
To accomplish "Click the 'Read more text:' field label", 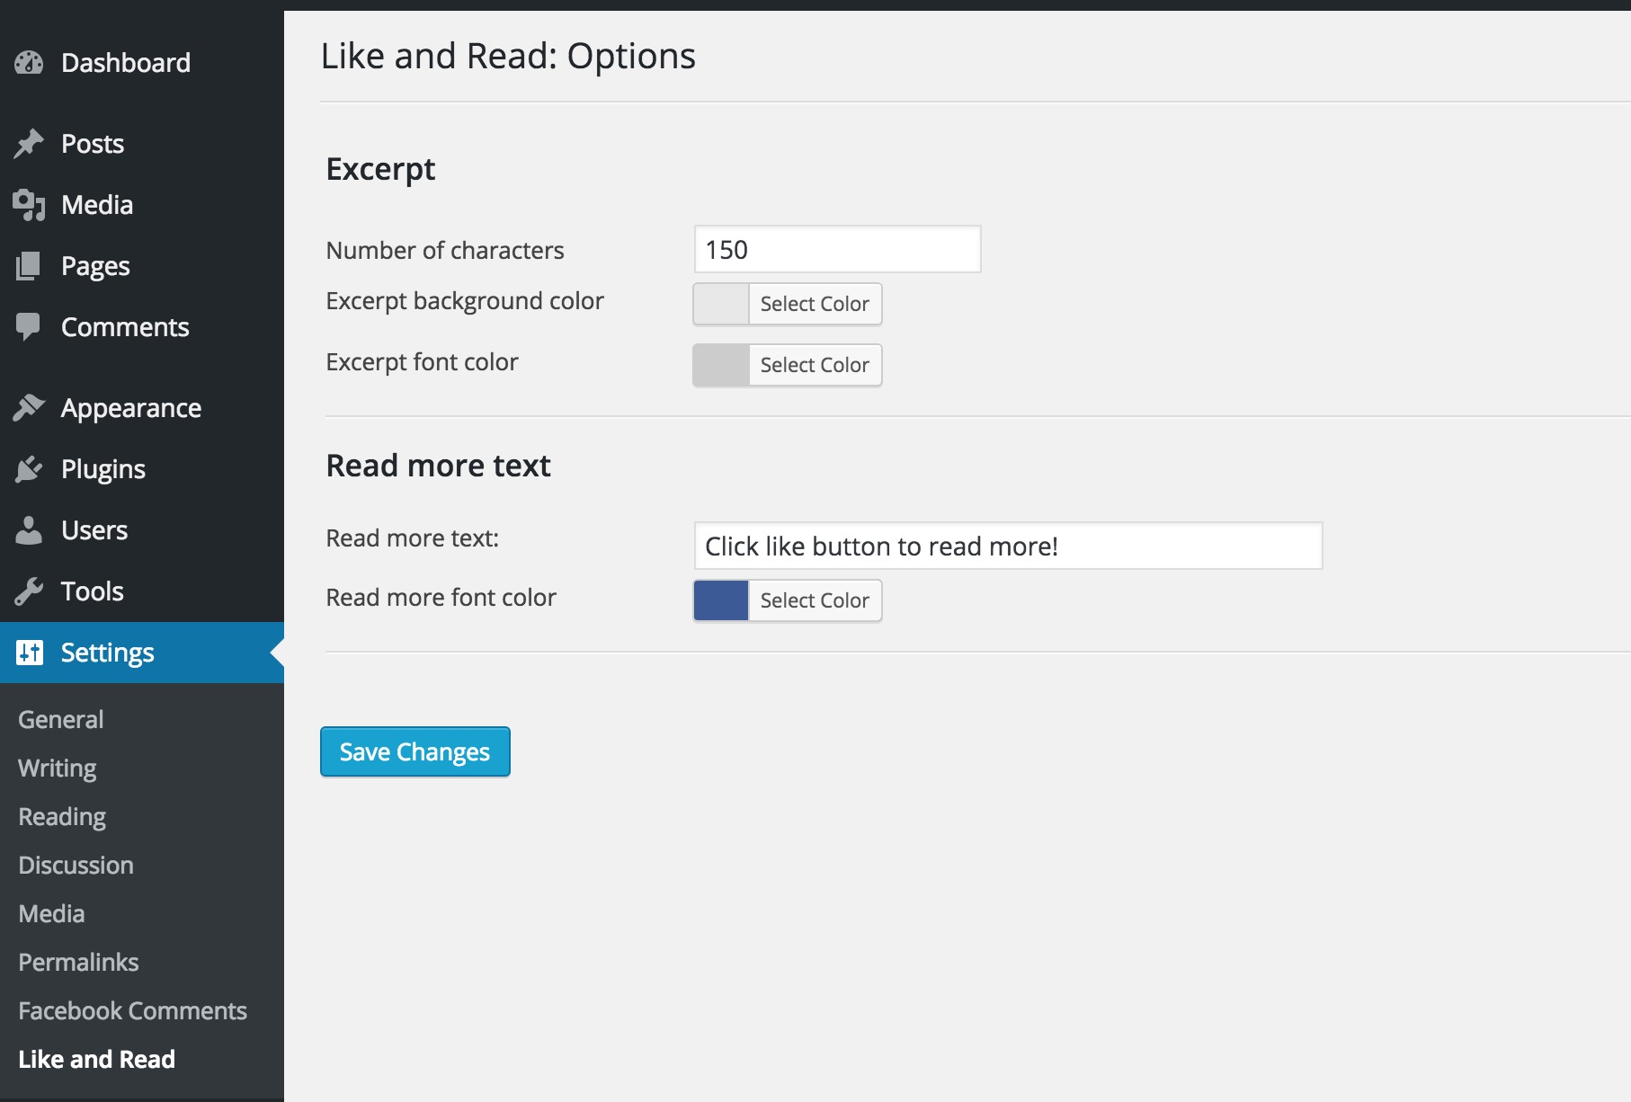I will coord(412,538).
